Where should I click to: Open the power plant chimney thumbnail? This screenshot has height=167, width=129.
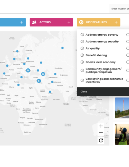coord(122,108)
